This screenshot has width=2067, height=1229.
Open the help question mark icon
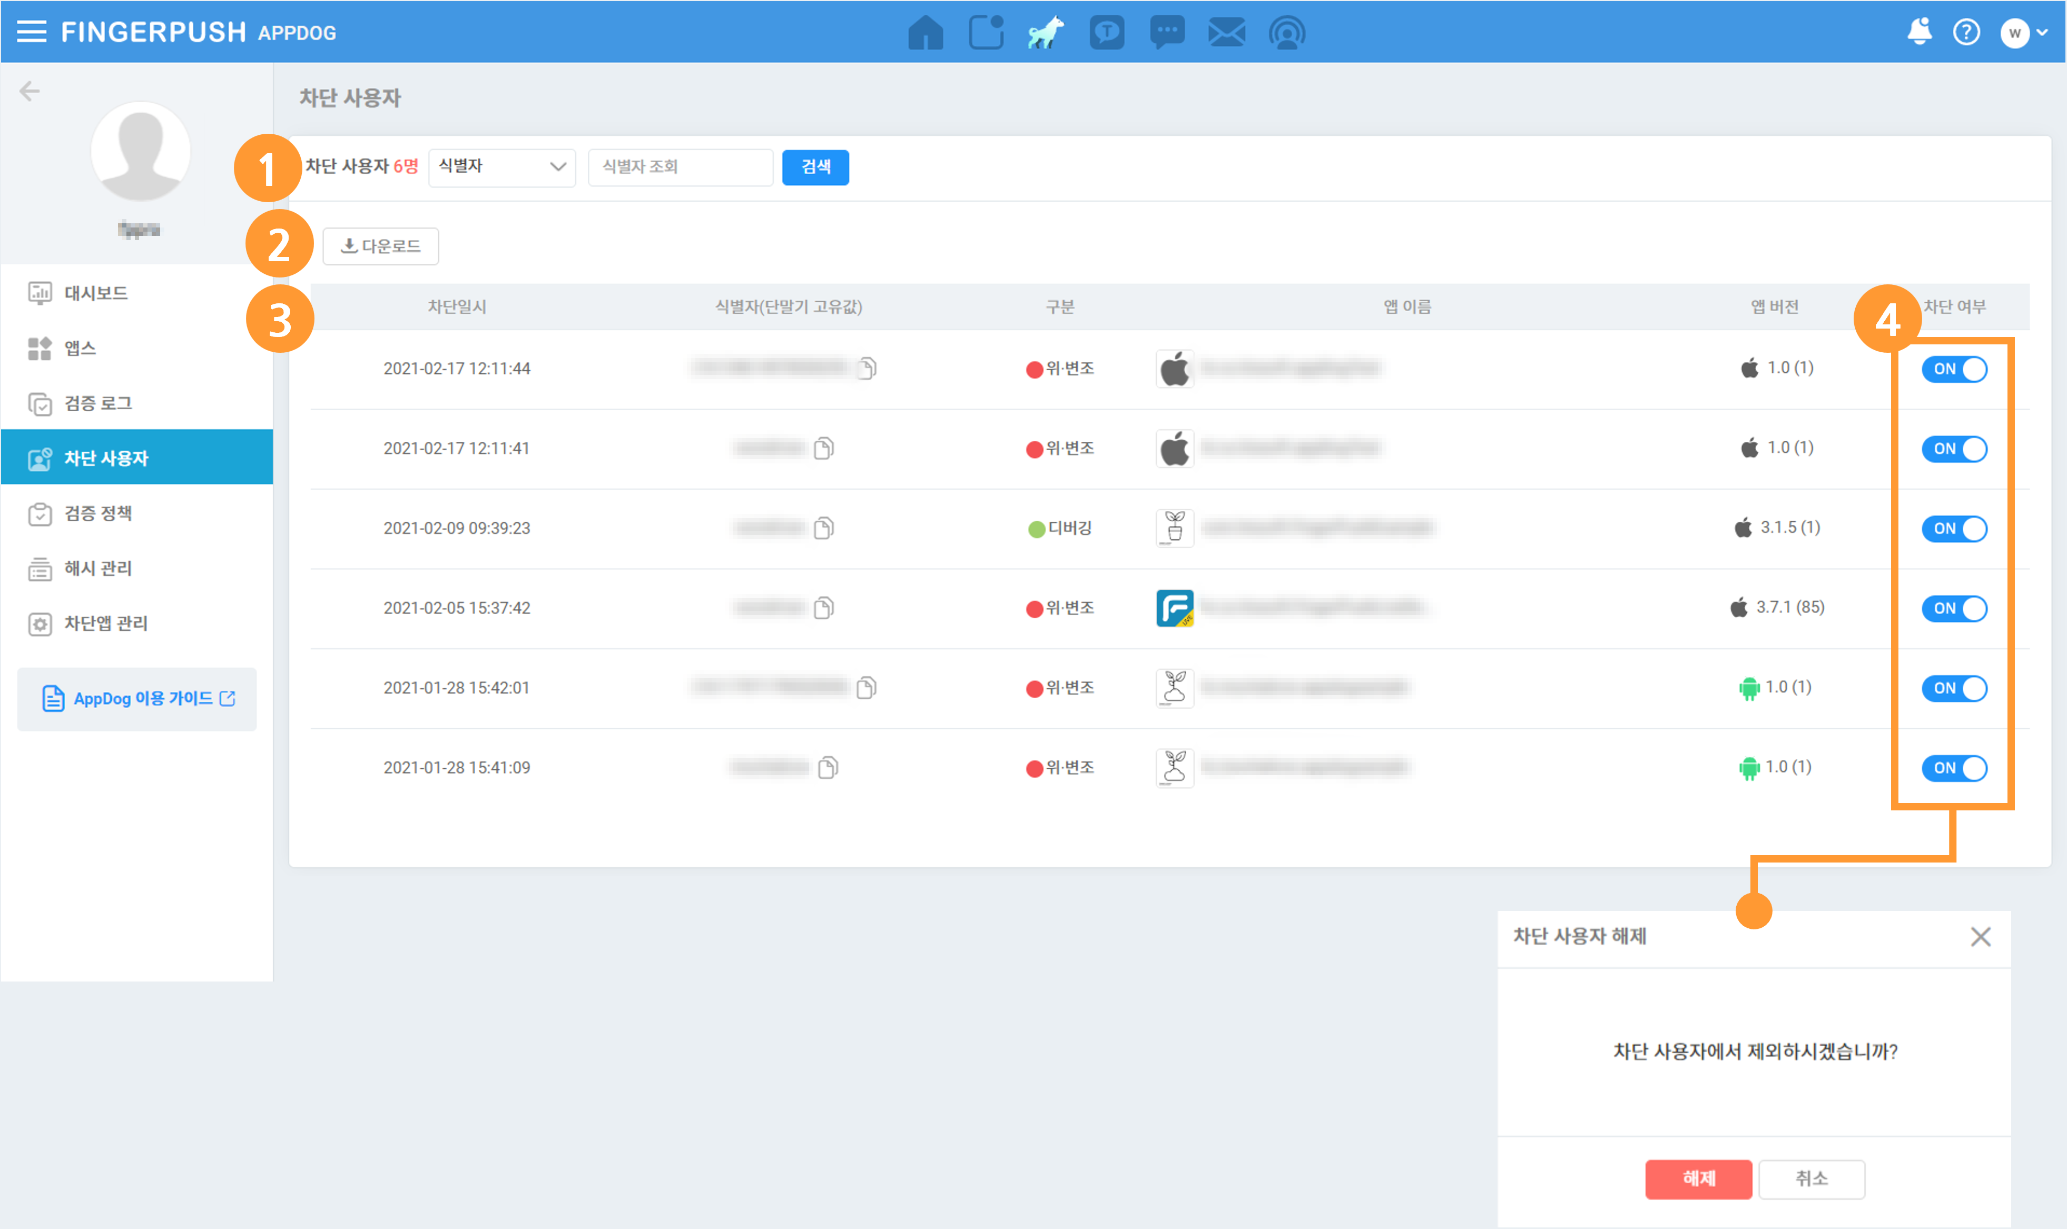tap(1966, 32)
